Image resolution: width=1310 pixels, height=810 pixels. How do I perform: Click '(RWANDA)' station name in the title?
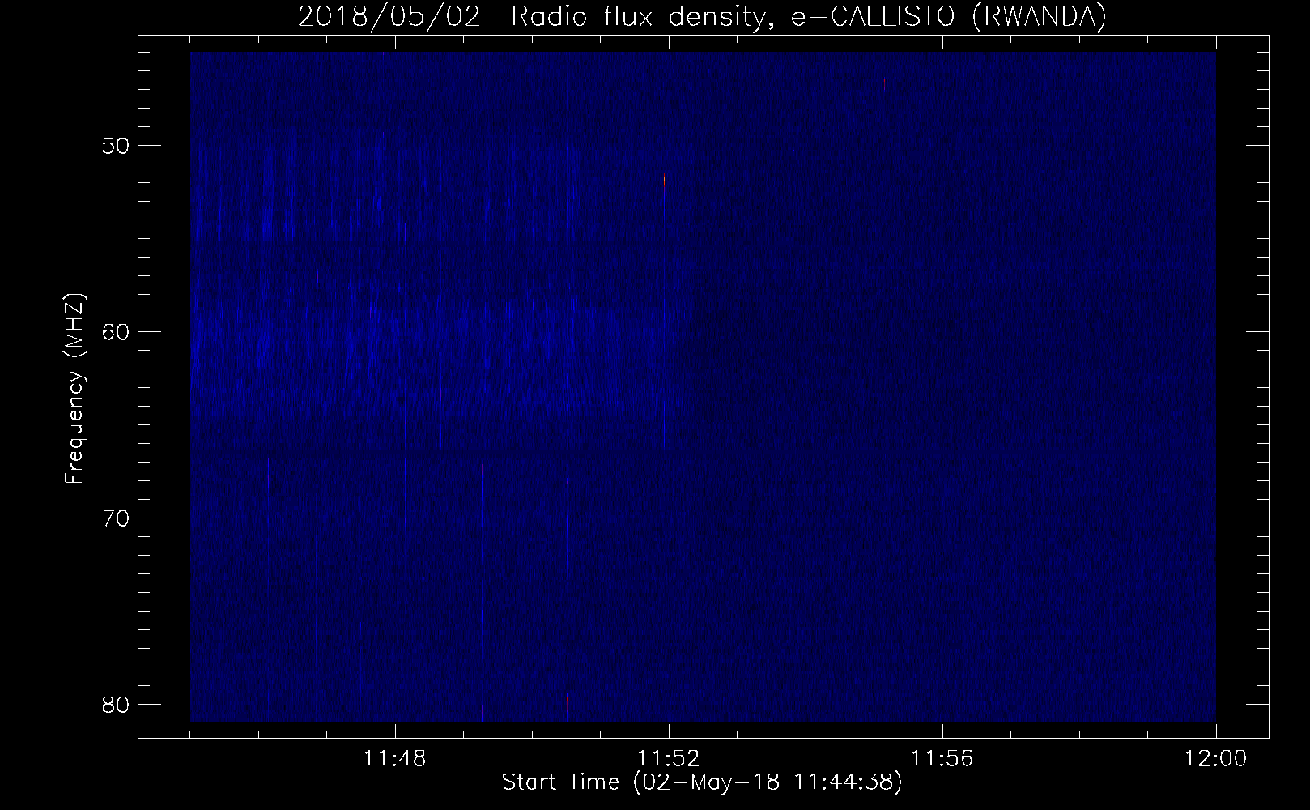(x=1039, y=16)
